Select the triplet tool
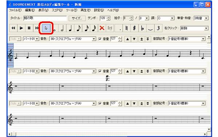This screenshot has width=218, height=137. pyautogui.click(x=158, y=28)
